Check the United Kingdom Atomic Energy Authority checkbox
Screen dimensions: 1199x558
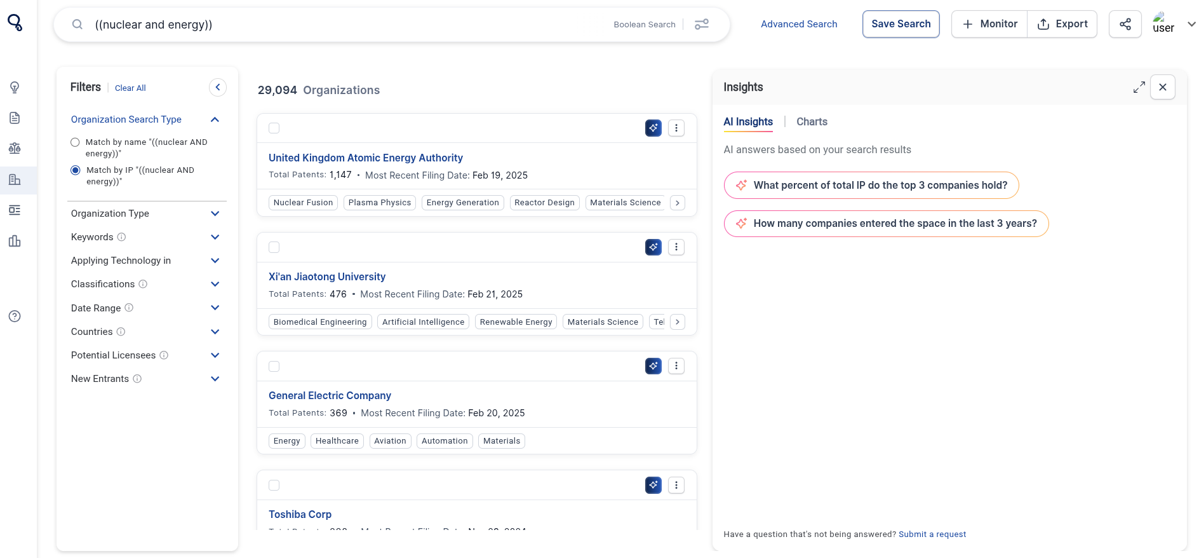click(x=274, y=128)
